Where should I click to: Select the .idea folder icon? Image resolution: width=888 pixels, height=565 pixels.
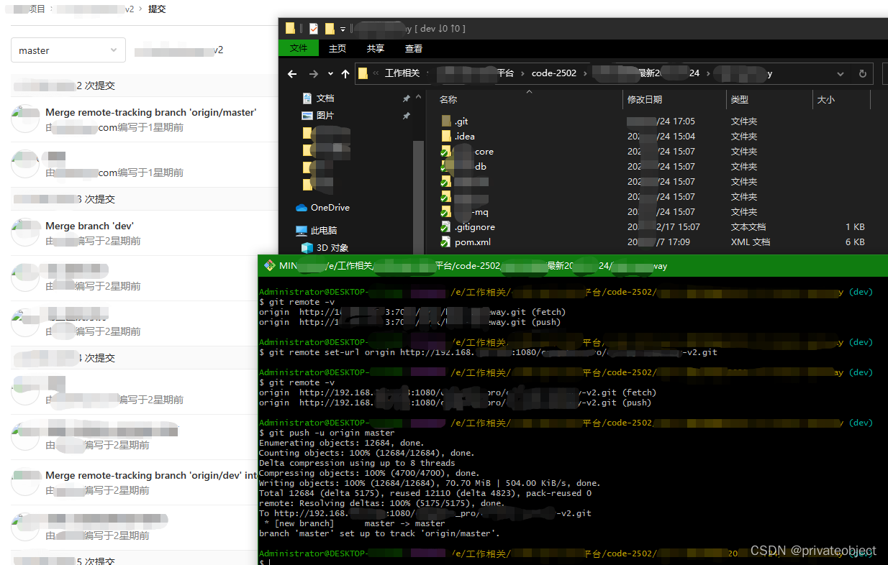pyautogui.click(x=446, y=136)
